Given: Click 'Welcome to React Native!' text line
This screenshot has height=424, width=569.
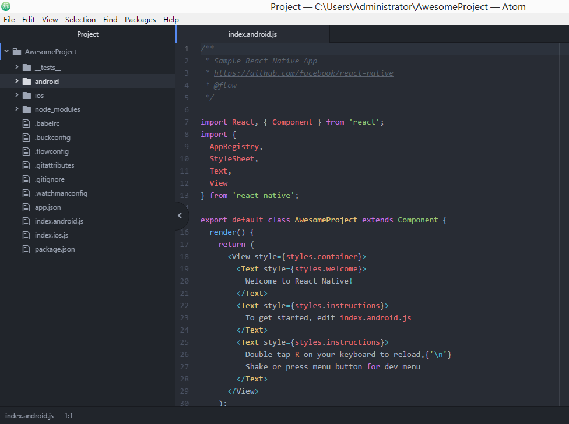Looking at the screenshot, I should click(298, 281).
